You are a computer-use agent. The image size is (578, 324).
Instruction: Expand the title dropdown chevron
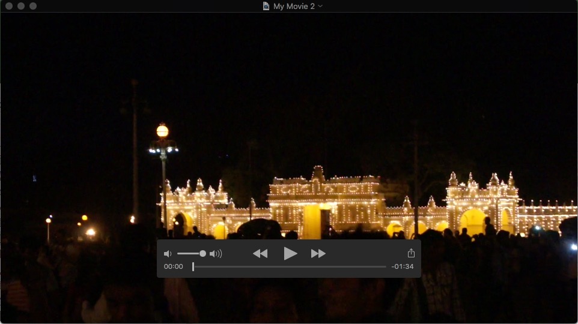[x=320, y=6]
